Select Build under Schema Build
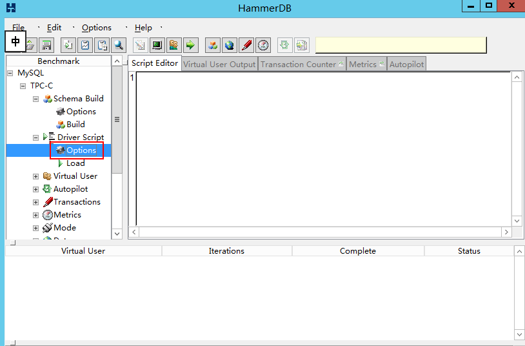Image resolution: width=525 pixels, height=346 pixels. click(x=75, y=125)
